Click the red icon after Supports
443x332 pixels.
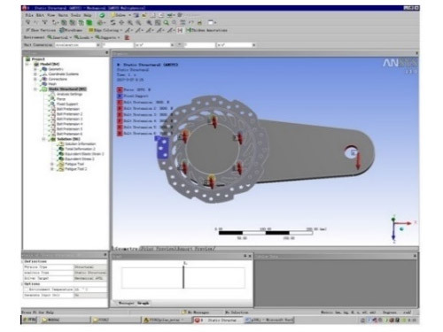(x=127, y=37)
